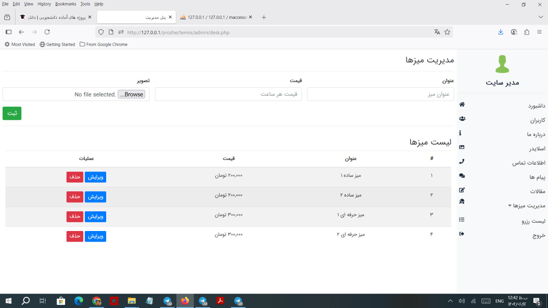Click the info icon beside درباره ما
Image resolution: width=548 pixels, height=308 pixels.
click(x=460, y=133)
